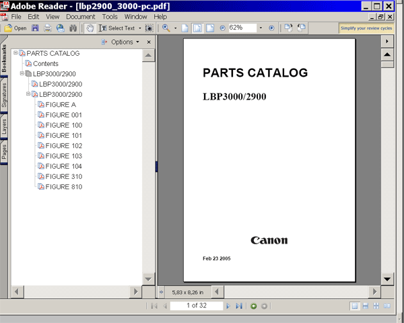The width and height of the screenshot is (404, 323).
Task: Collapse the PARTS CATALOG bookmark tree
Action: click(15, 52)
